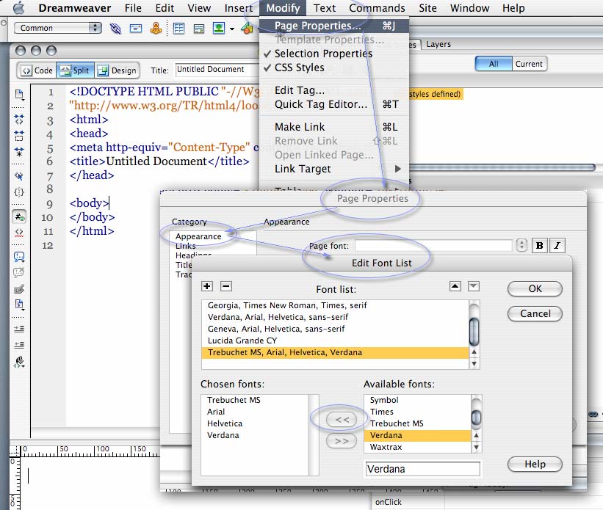Viewport: 603px width, 510px height.
Task: Toggle line numbers in code view
Action: click(19, 217)
